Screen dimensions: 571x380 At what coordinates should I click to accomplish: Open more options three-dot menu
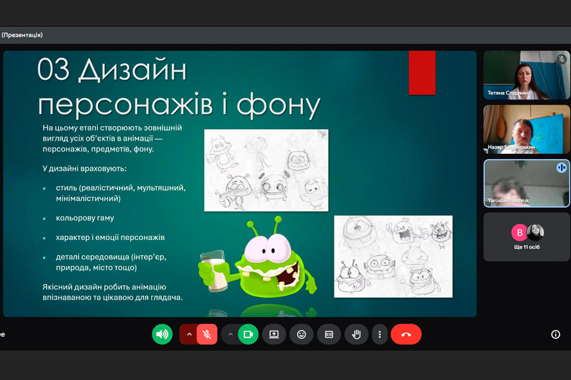tap(379, 334)
